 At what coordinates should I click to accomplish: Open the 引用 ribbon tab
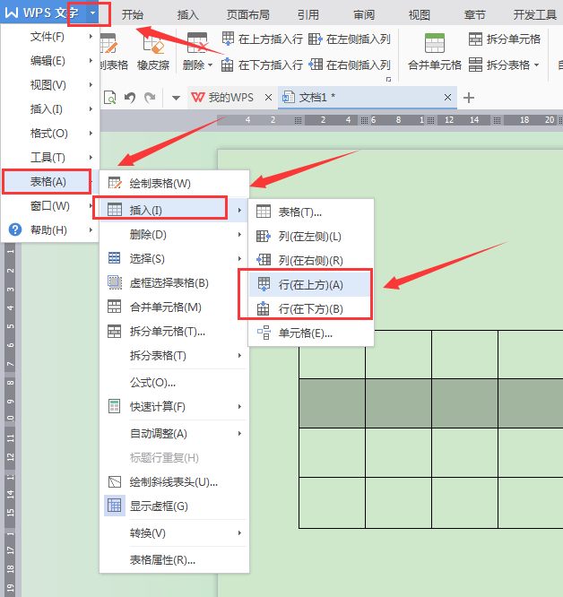(x=308, y=15)
